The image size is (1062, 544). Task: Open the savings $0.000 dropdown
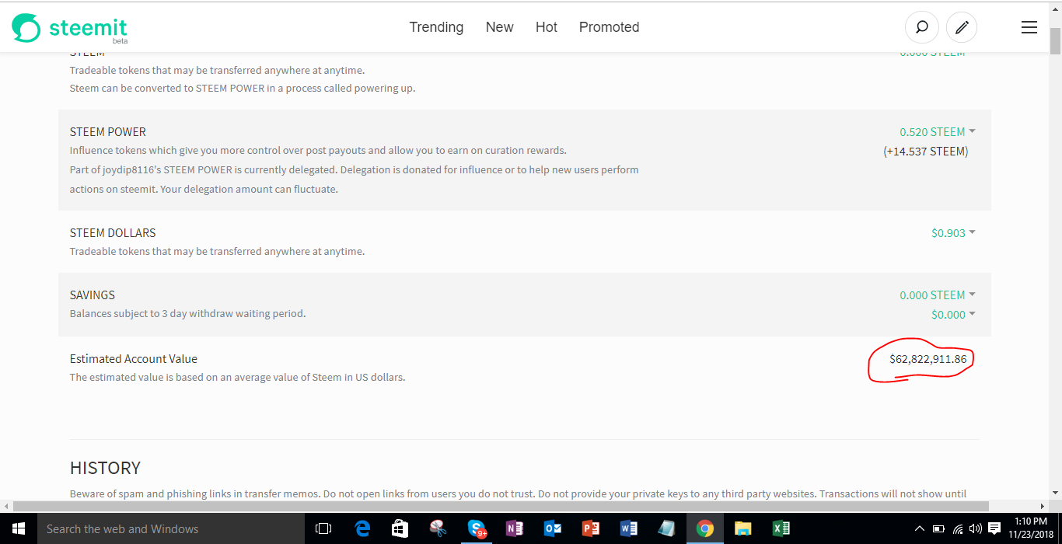click(953, 315)
